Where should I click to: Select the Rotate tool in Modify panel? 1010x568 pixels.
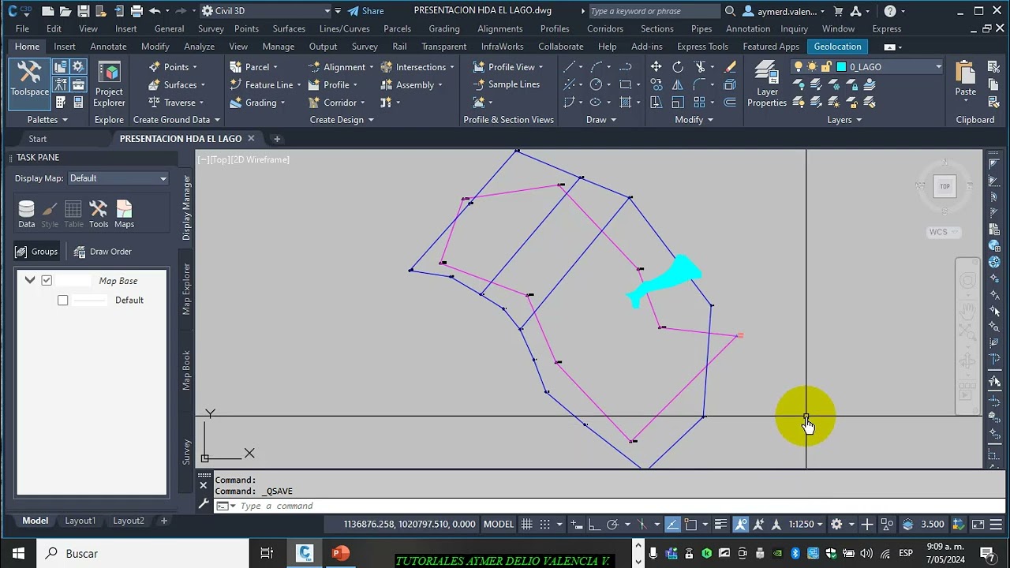click(678, 67)
